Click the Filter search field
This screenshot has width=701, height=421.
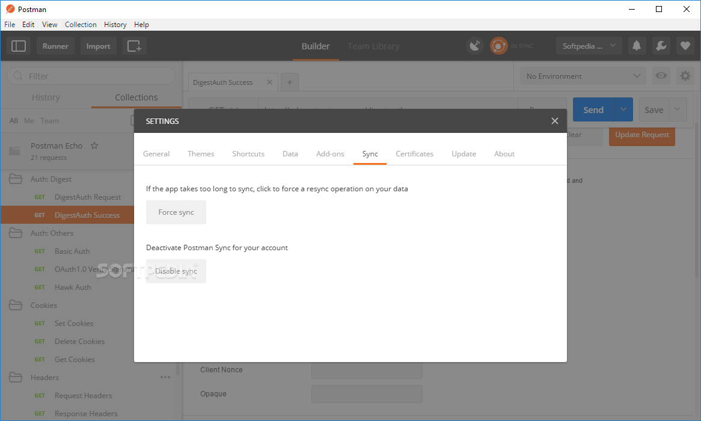(x=91, y=76)
